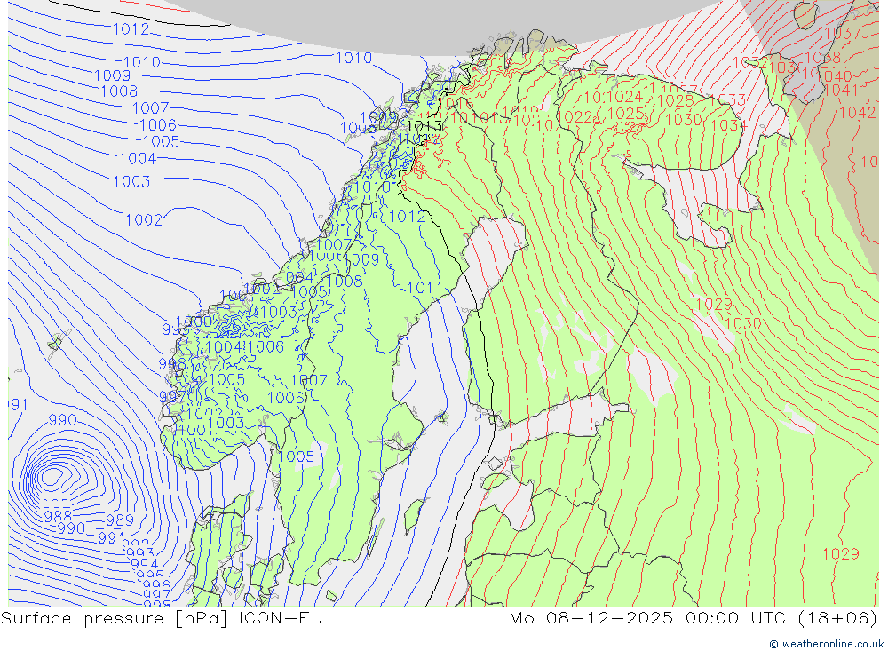Select the blue 994 isobar label
888x651 pixels.
(x=144, y=563)
